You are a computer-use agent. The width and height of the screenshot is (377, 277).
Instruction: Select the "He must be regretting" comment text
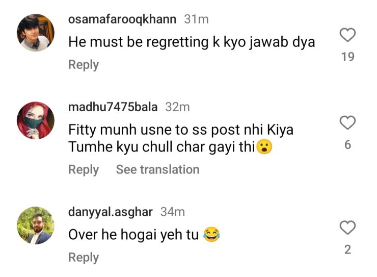click(x=192, y=42)
